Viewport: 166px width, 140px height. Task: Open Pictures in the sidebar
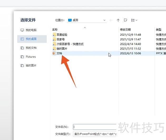32,57
